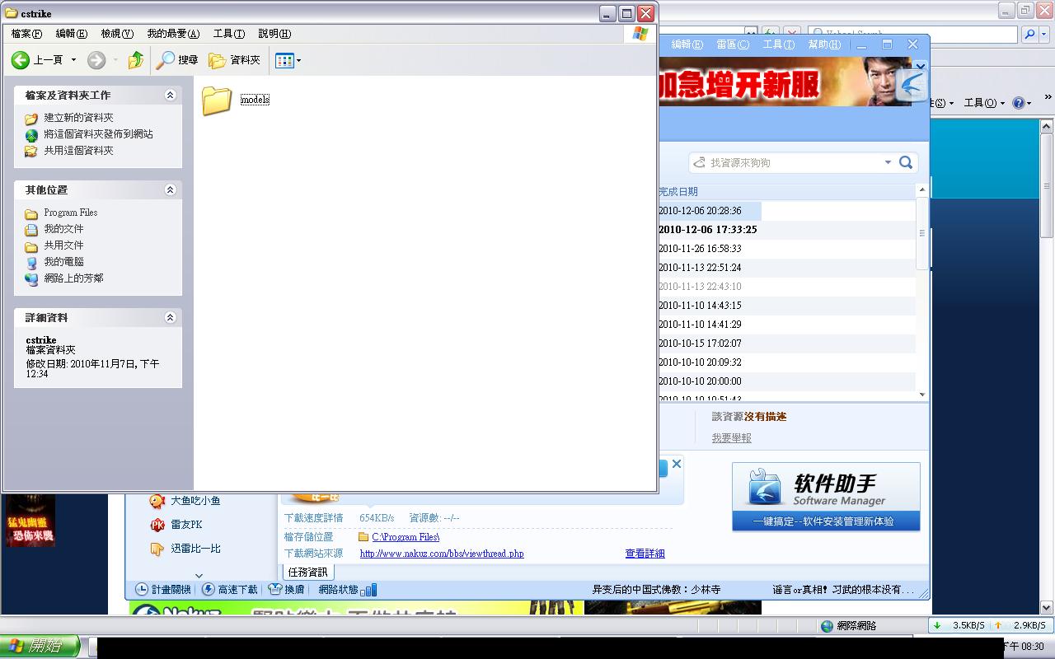The image size is (1055, 659).
Task: Open high-speed download lightning icon
Action: pos(209,590)
